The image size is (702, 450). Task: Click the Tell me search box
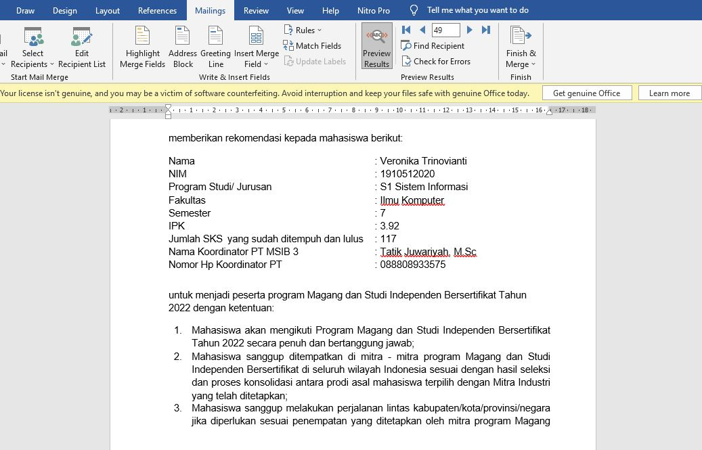click(x=478, y=10)
